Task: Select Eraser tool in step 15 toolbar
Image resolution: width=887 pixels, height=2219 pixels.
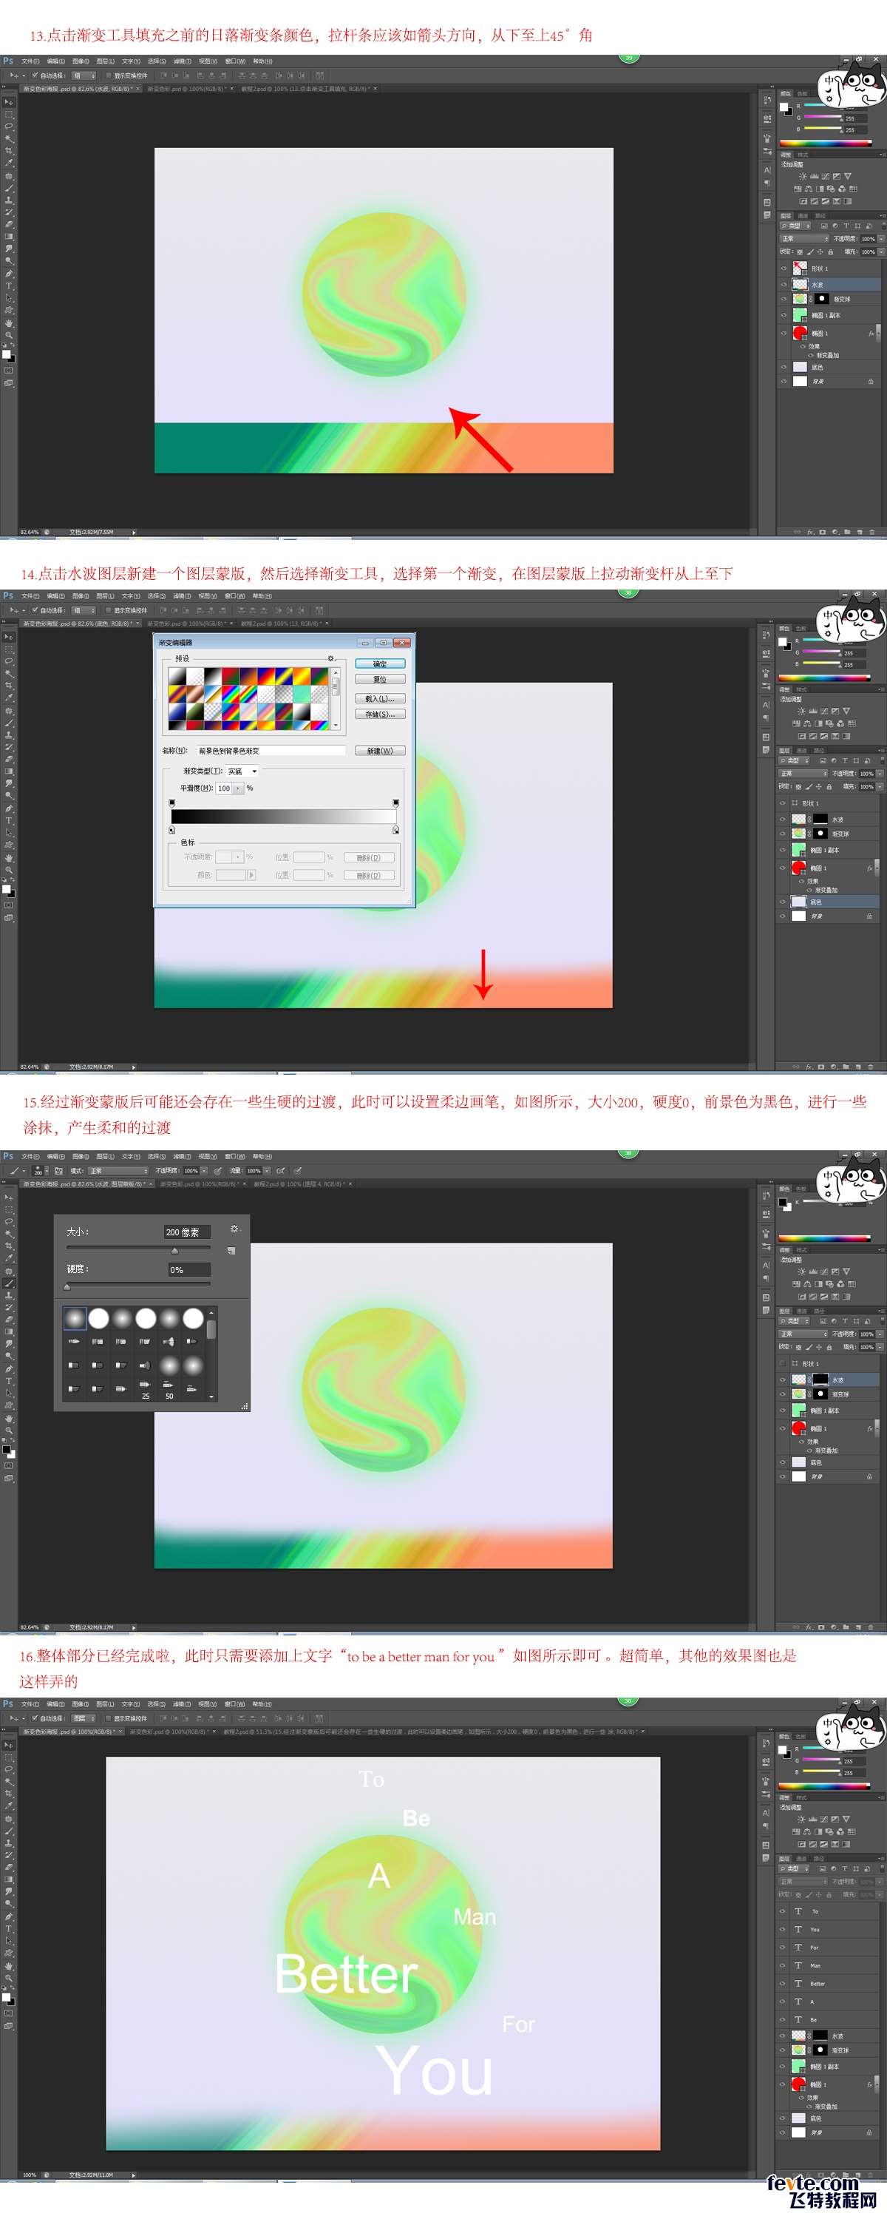Action: 9,1319
